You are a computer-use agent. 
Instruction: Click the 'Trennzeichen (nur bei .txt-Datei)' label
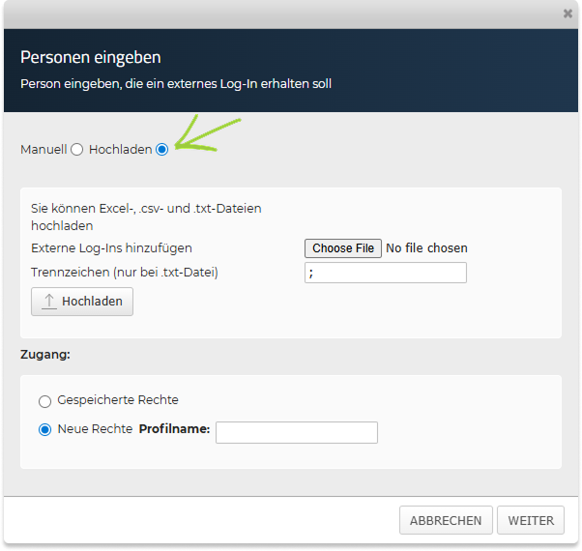[125, 273]
